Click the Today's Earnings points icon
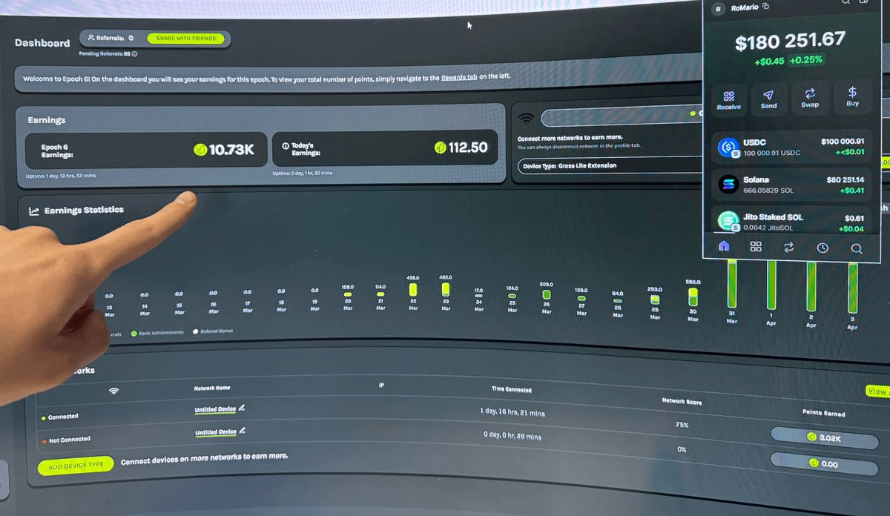The height and width of the screenshot is (516, 890). pyautogui.click(x=440, y=148)
